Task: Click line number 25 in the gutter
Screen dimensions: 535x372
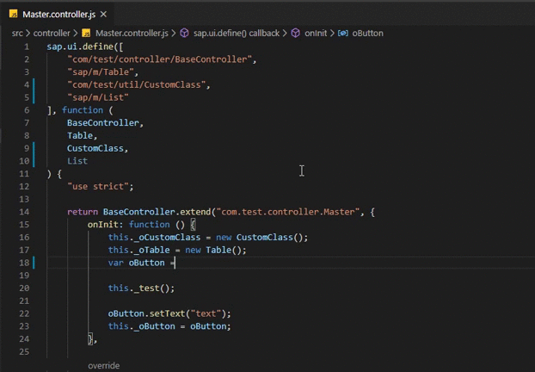Action: pos(24,351)
